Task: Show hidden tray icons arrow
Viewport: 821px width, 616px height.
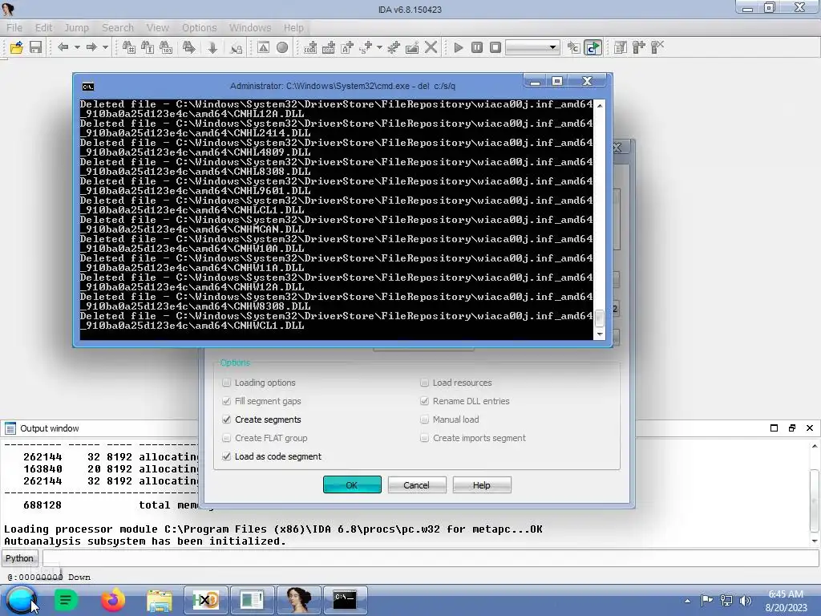Action: [x=687, y=601]
